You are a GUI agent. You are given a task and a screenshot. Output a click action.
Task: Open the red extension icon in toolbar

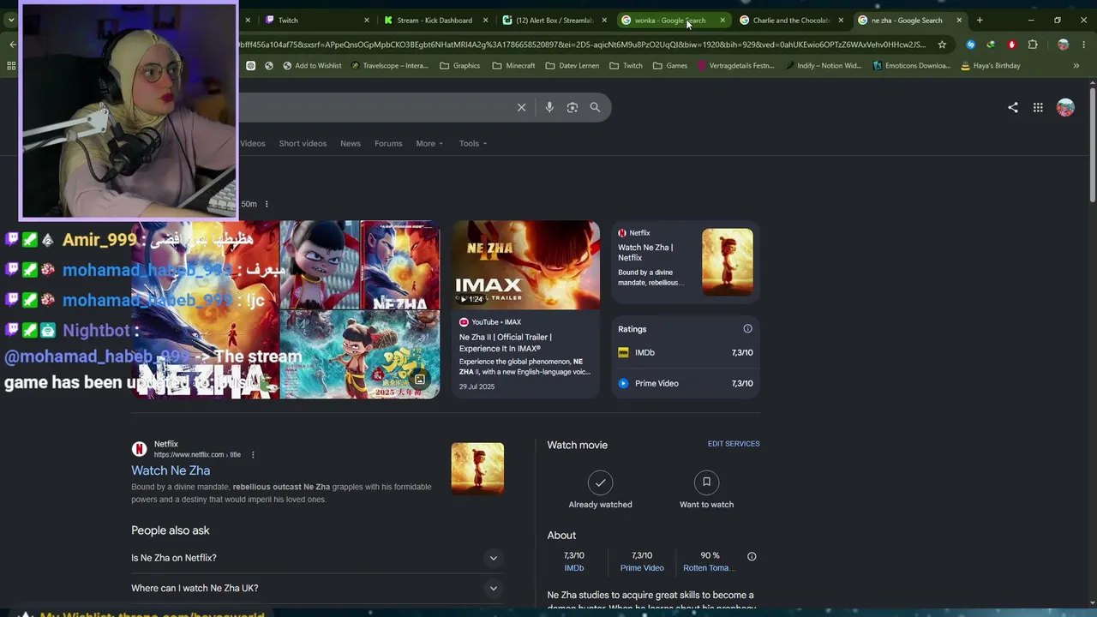tap(1012, 45)
